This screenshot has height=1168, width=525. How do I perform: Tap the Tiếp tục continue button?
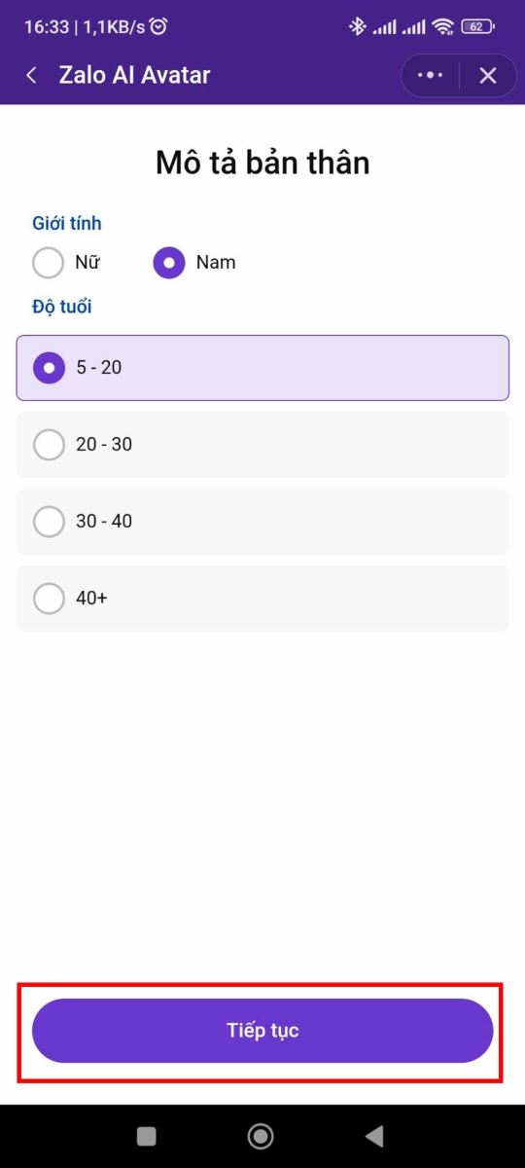click(262, 1031)
